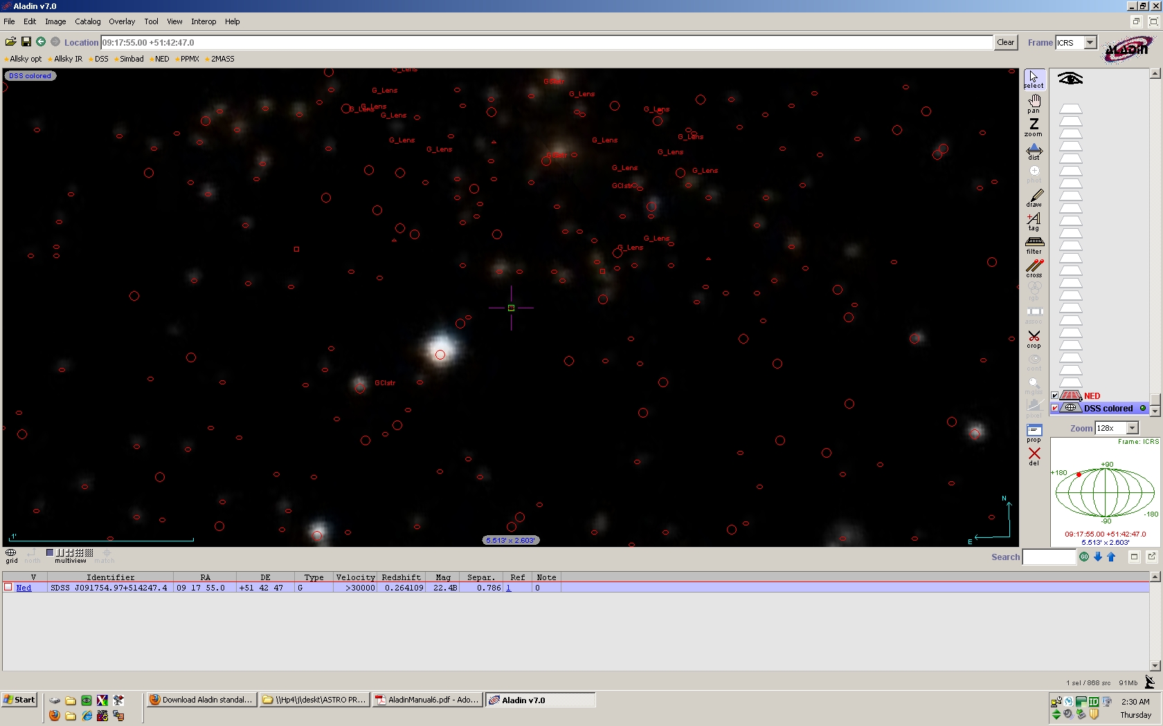Click the Search text field
Viewport: 1163px width, 726px height.
tap(1049, 557)
